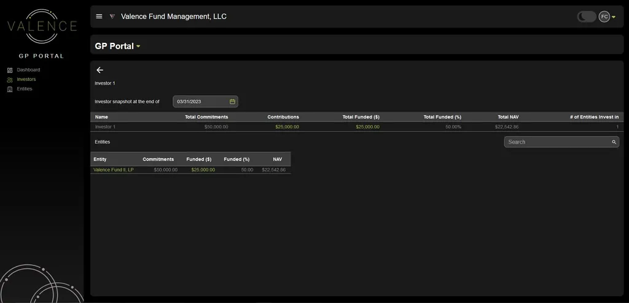Open the Valence Fund II, LP link

[114, 170]
